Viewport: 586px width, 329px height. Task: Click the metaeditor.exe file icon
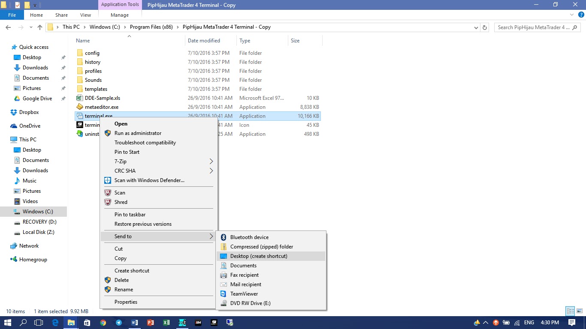click(x=80, y=107)
